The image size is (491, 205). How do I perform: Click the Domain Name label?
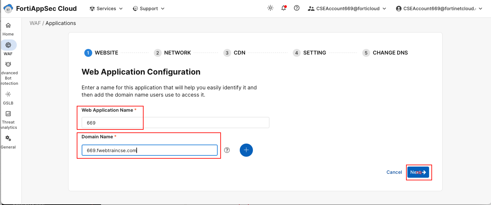[x=97, y=137]
